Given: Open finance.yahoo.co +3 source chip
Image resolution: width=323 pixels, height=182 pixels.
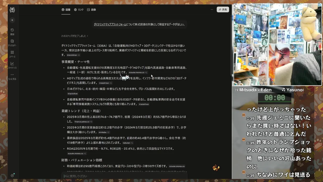Looking at the screenshot, I should pos(83,122).
